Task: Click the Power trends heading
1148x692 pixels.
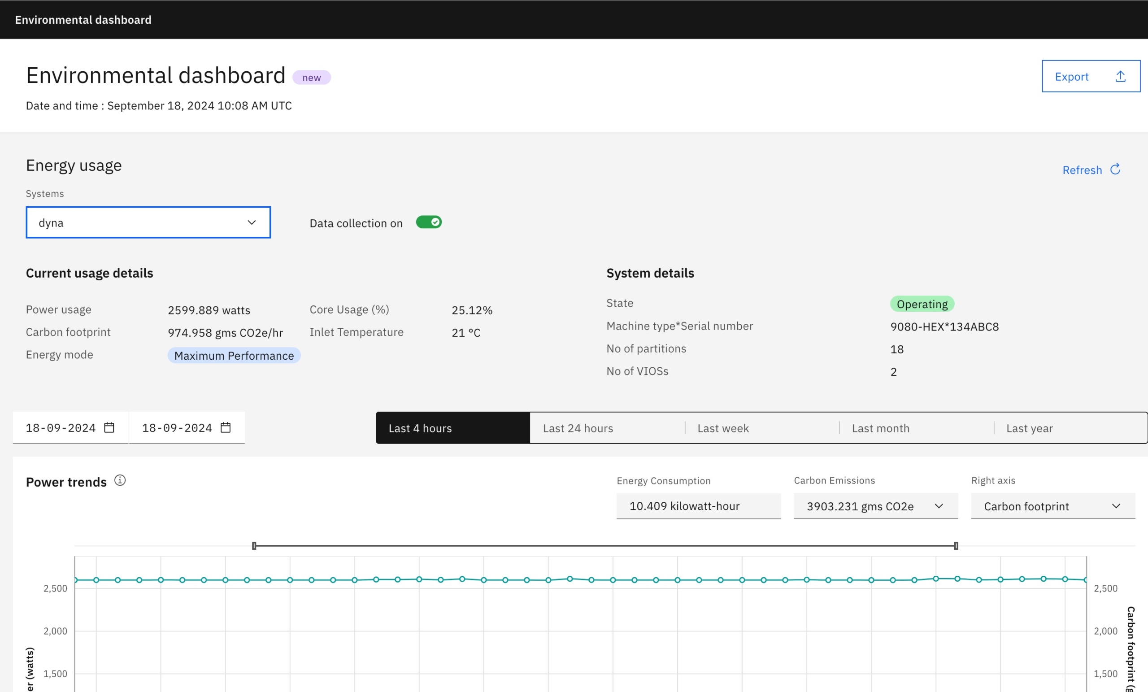Action: point(66,482)
